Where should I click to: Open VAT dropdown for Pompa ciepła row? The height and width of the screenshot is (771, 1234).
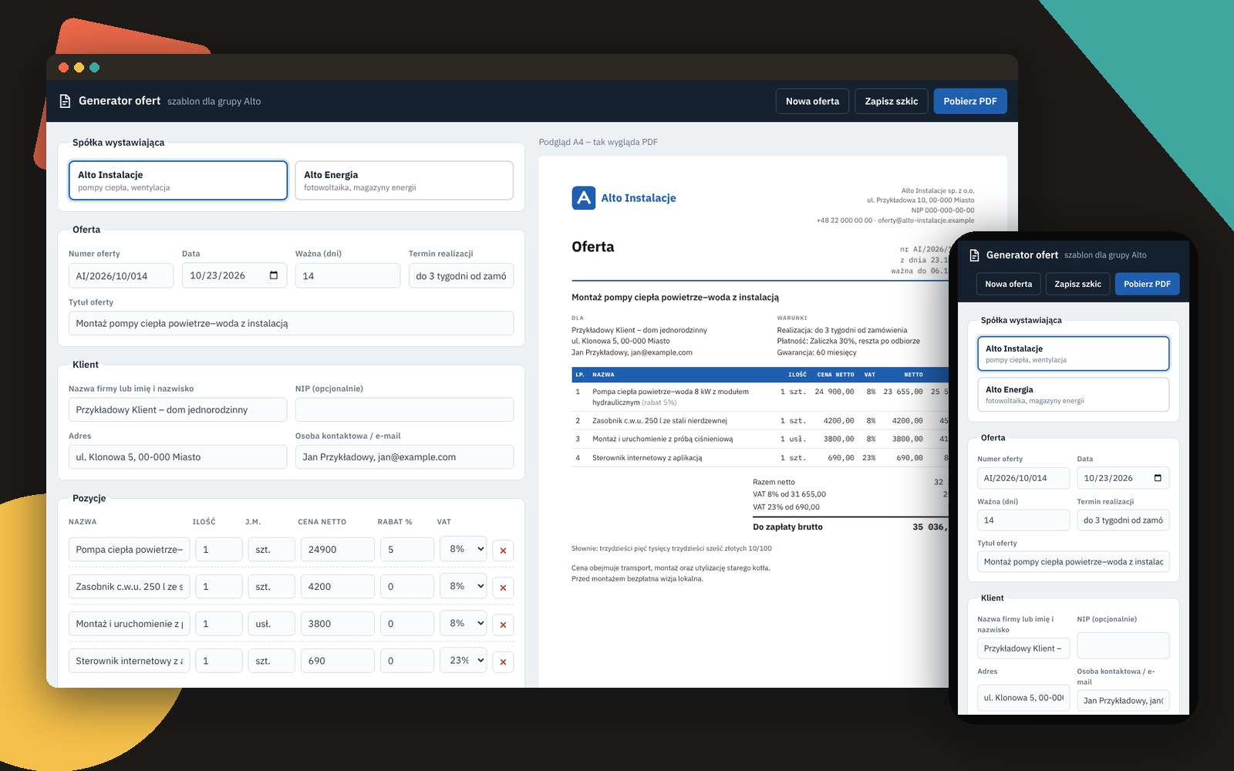464,549
